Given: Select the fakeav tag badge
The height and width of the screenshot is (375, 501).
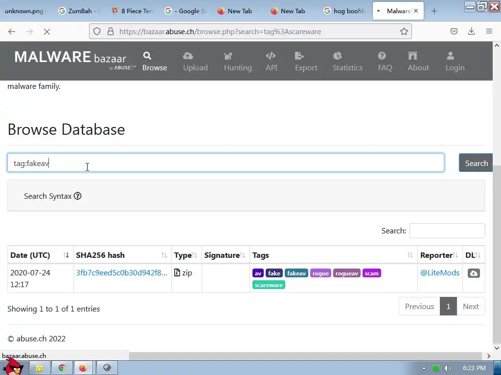Looking at the screenshot, I should 296,273.
